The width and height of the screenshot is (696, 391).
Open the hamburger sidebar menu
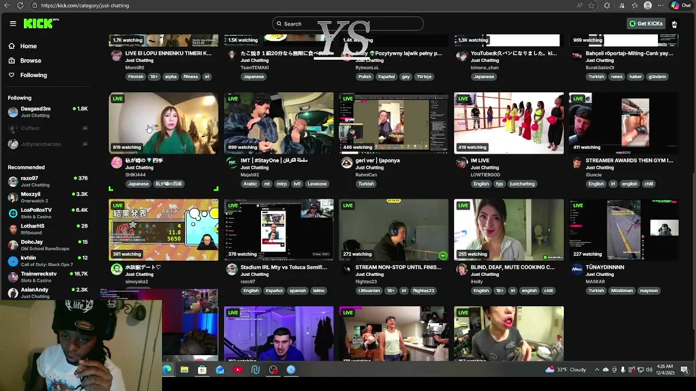point(13,23)
